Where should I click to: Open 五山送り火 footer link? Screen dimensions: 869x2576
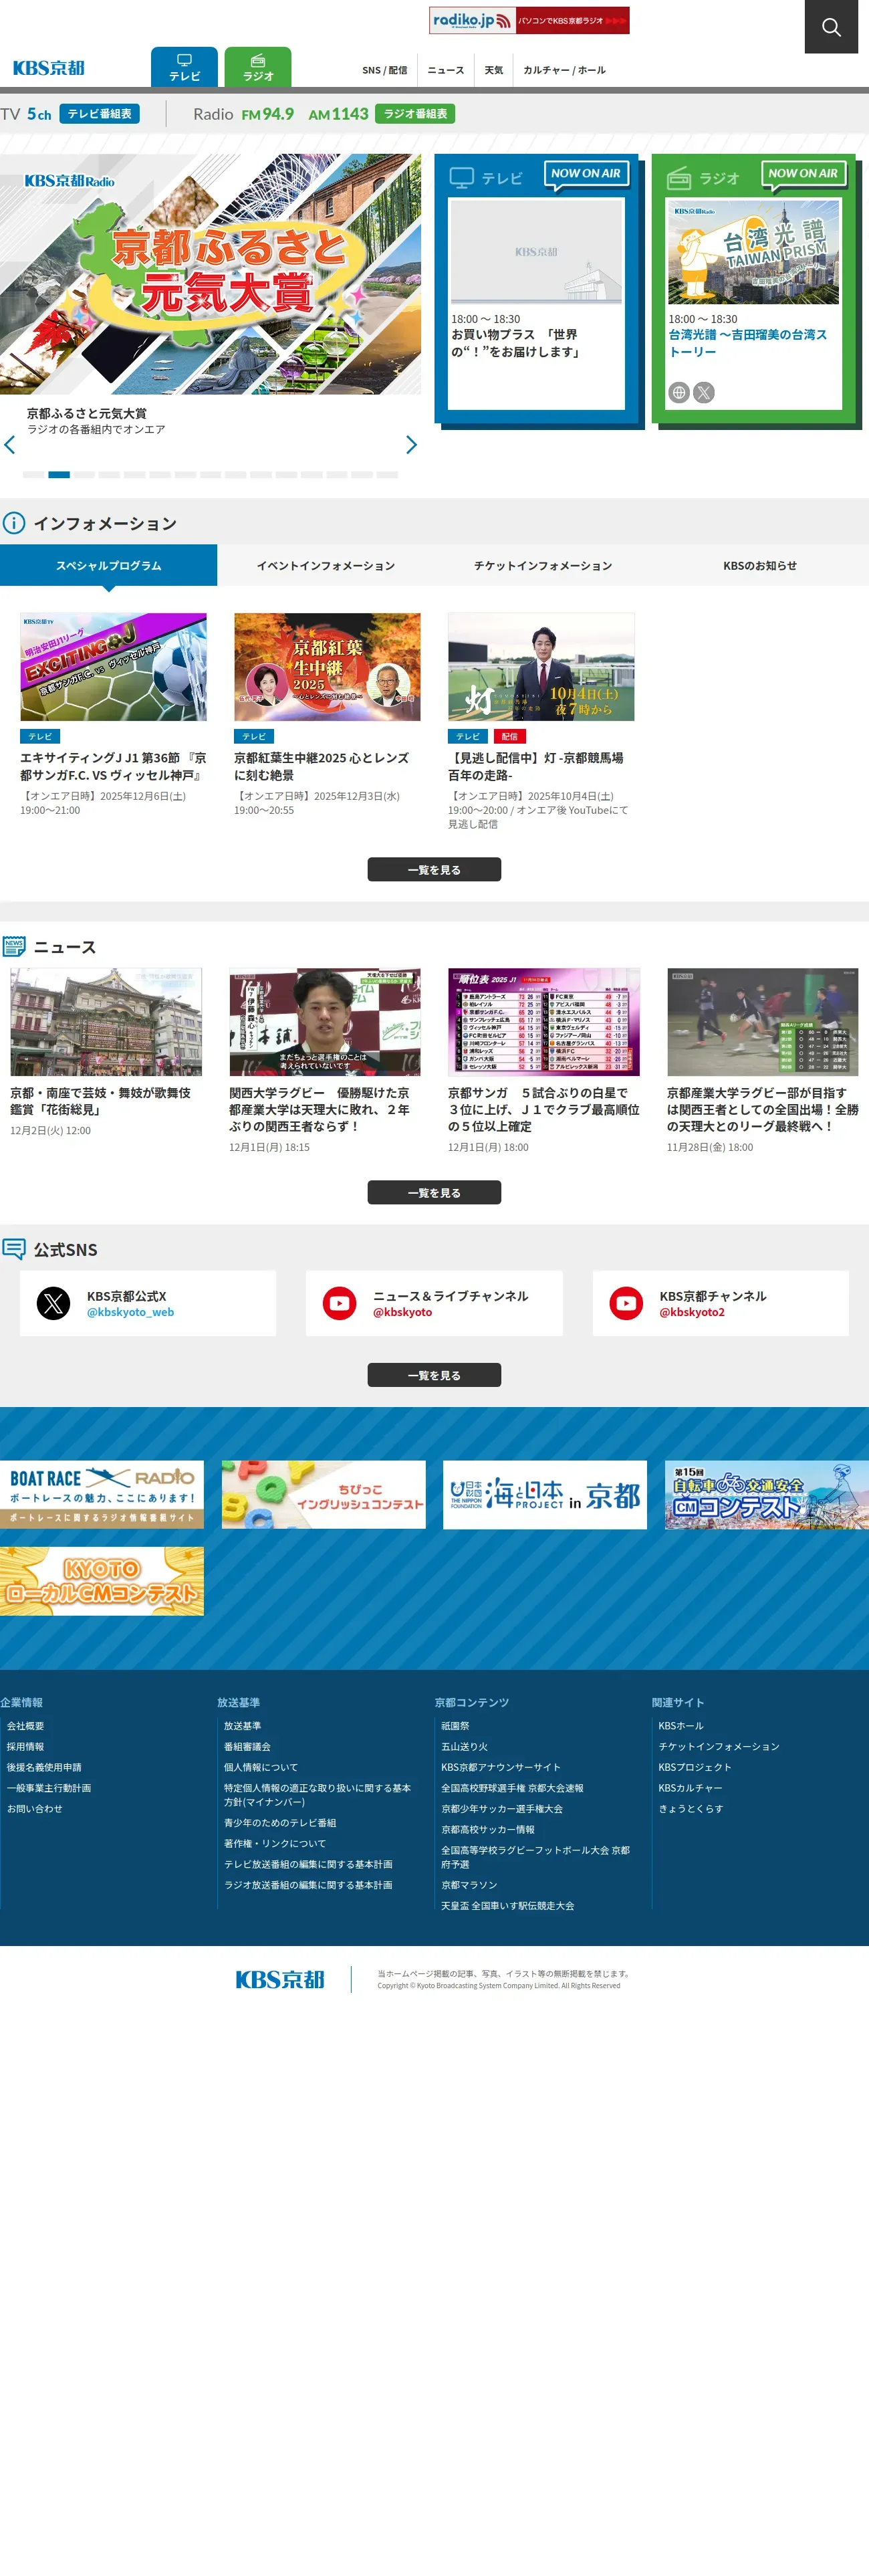pyautogui.click(x=465, y=1747)
